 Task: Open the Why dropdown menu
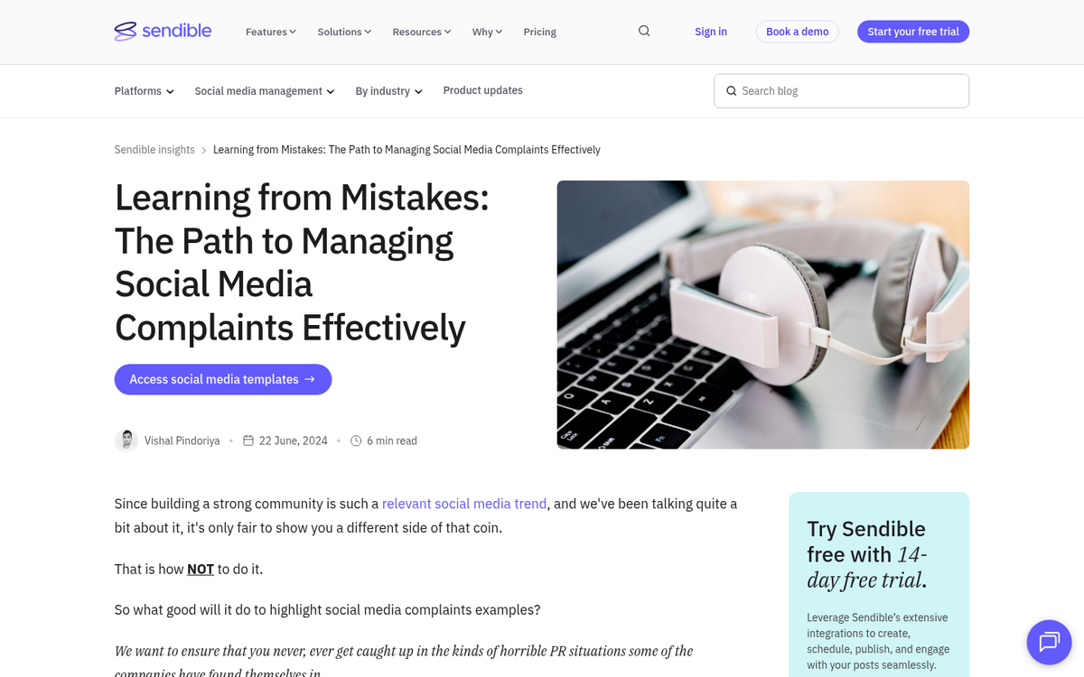[487, 32]
